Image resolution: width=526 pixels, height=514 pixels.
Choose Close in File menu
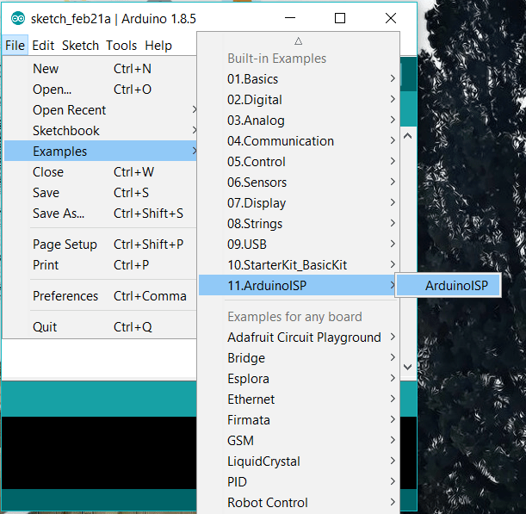(x=101, y=172)
